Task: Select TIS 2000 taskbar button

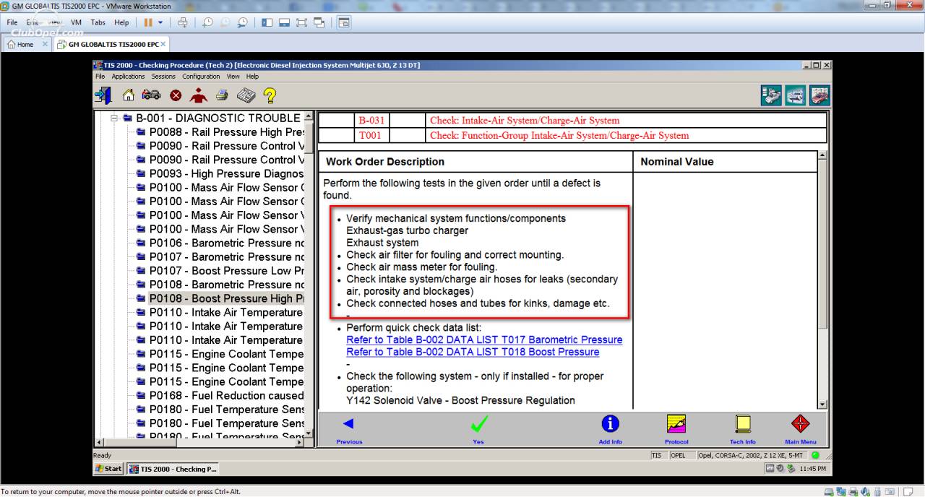Action: coord(173,469)
